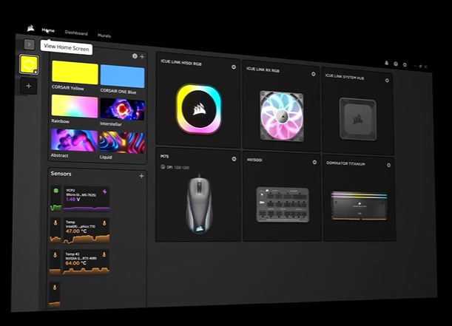Image resolution: width=452 pixels, height=326 pixels.
Task: Click the Corsair sails logo
Action: [x=30, y=28]
